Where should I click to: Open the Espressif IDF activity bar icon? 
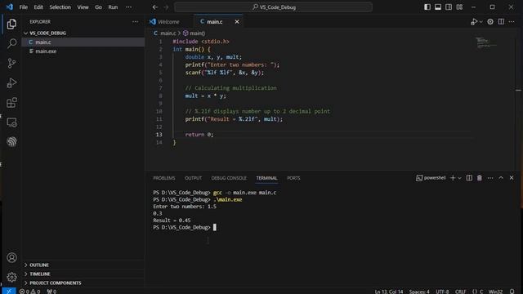point(11,141)
